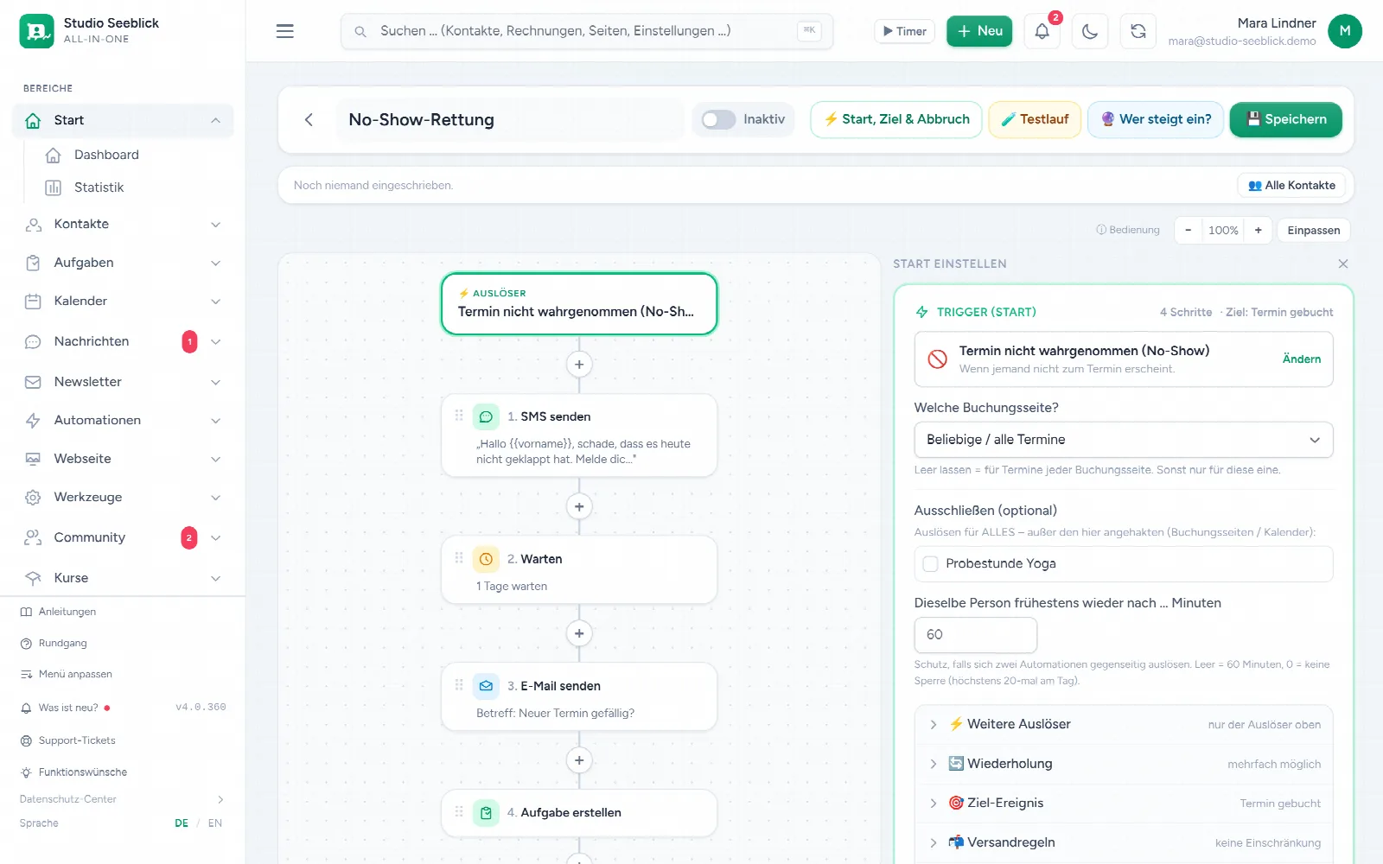Check the Probestunde Yoga checkbox
This screenshot has width=1383, height=864.
931,563
